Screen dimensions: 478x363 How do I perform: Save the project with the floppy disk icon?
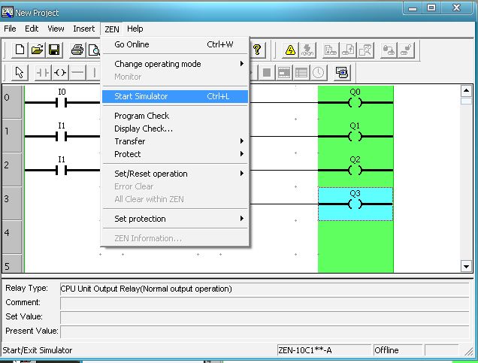[x=54, y=50]
